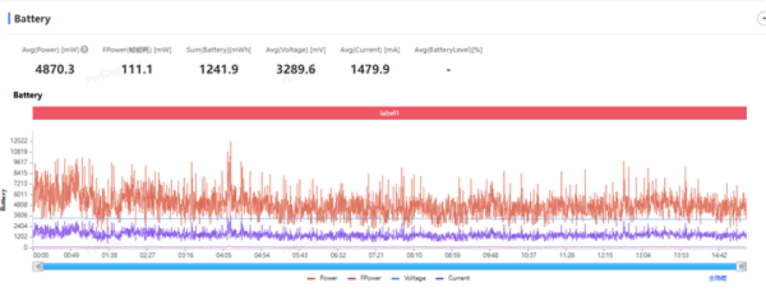Collapse the Battery section with the minus icon

[x=761, y=18]
